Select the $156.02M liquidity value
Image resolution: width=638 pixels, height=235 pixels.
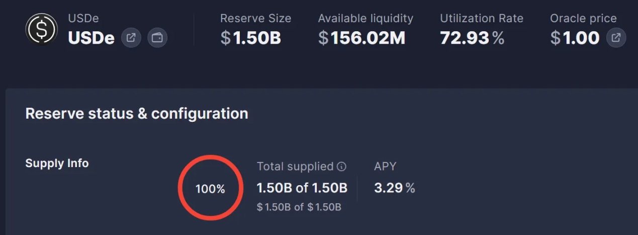pos(361,38)
